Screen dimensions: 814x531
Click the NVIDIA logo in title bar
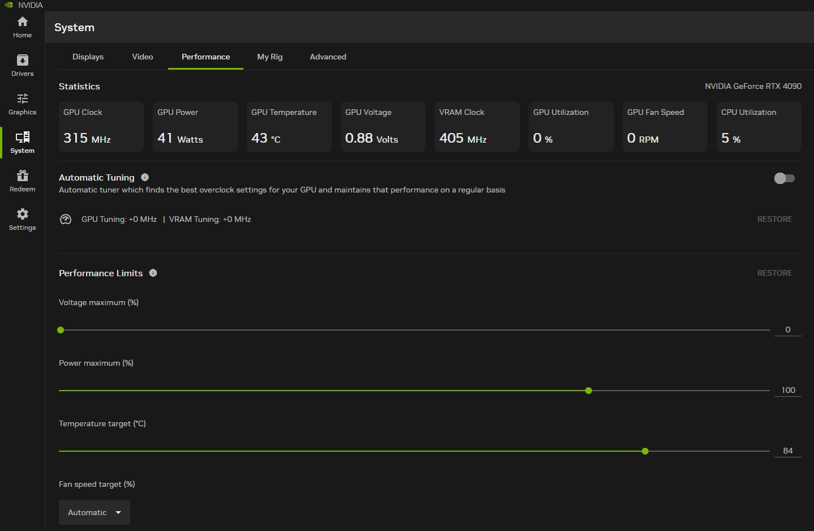point(8,5)
